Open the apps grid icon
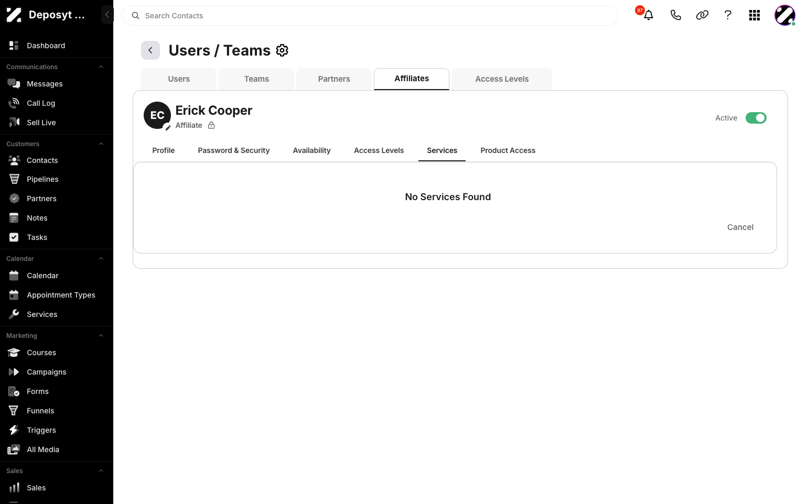The width and height of the screenshot is (808, 504). pos(755,15)
